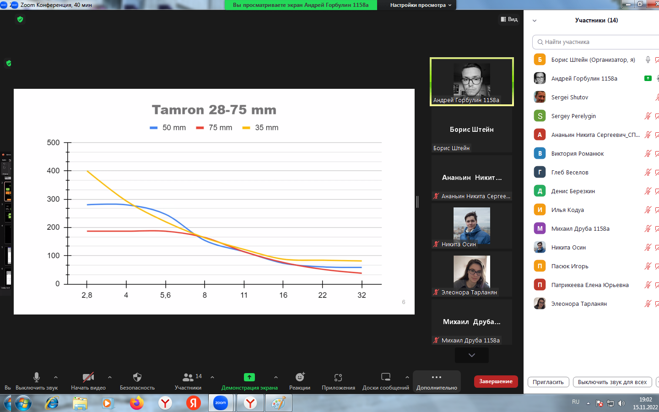659x412 pixels.
Task: Click the Найти участника search field
Action: tap(595, 42)
